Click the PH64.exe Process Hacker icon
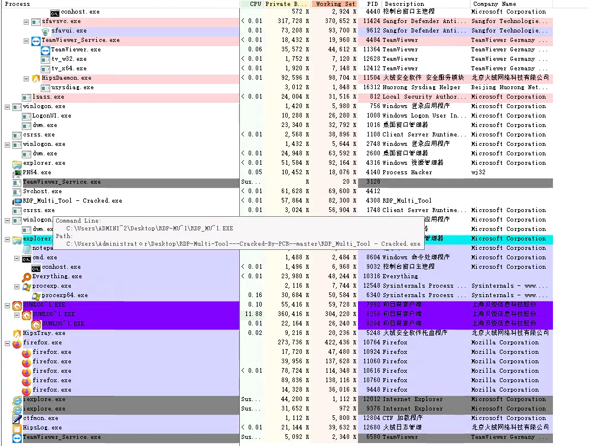The height and width of the screenshot is (446, 589). pyautogui.click(x=17, y=172)
